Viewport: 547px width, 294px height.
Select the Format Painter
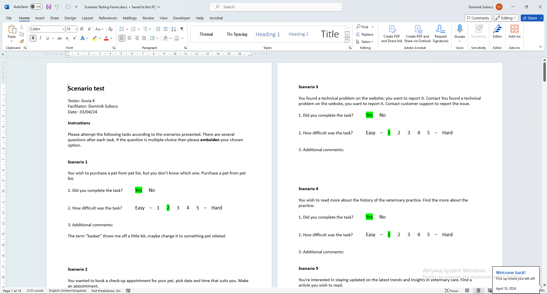point(21,41)
